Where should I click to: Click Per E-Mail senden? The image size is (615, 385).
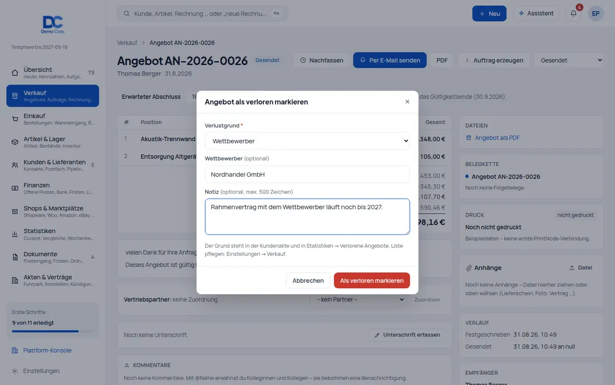pyautogui.click(x=390, y=60)
